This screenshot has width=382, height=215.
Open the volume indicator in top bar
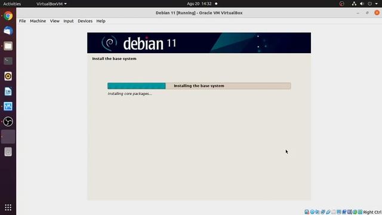362,4
